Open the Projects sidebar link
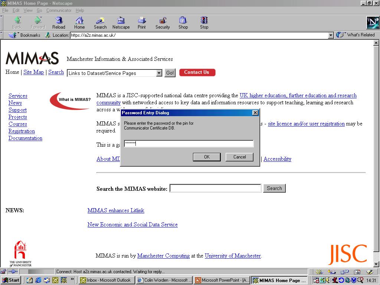380x285 pixels. pos(18,117)
